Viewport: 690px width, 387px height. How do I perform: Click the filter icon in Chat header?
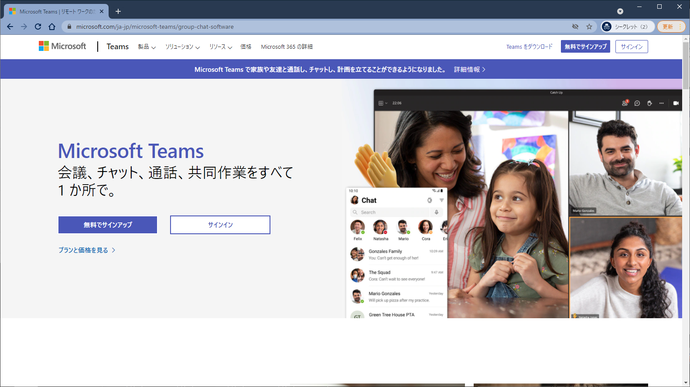(x=441, y=200)
